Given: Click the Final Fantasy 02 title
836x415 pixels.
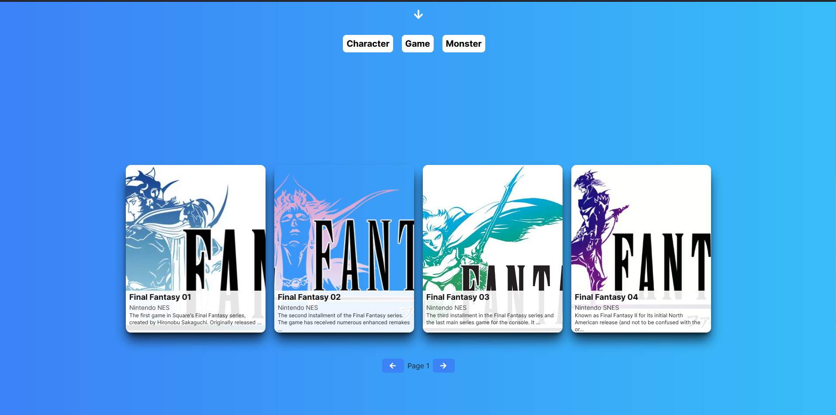Looking at the screenshot, I should [x=309, y=297].
